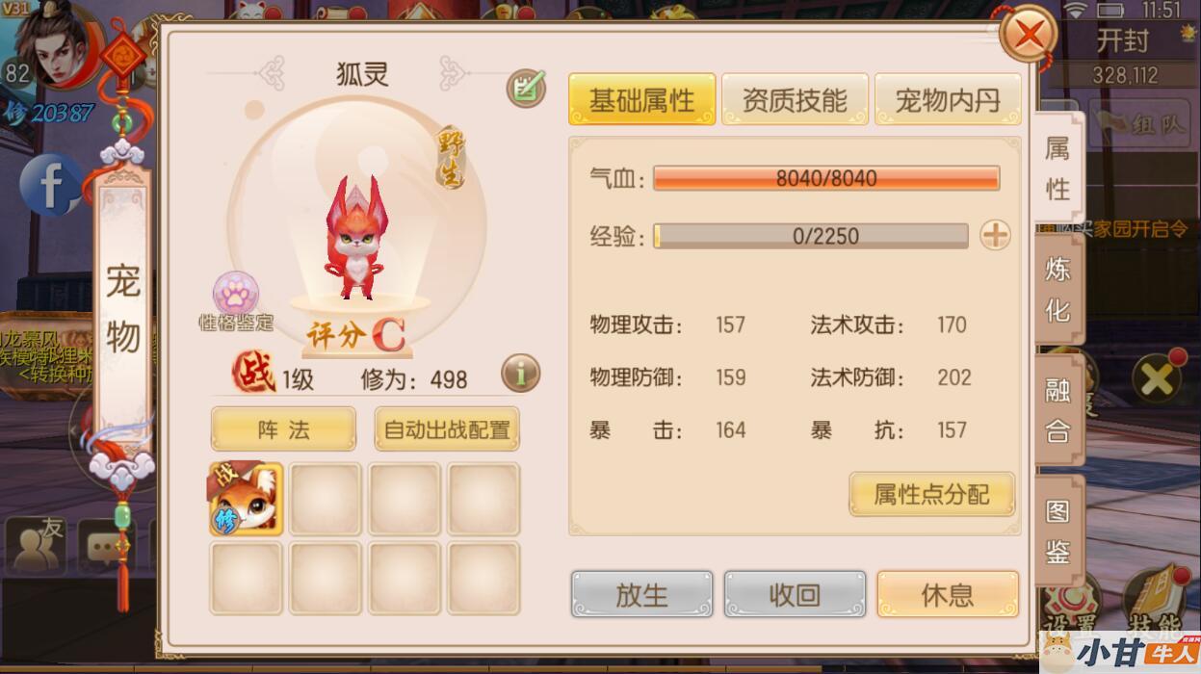Image resolution: width=1201 pixels, height=674 pixels.
Task: Open the Facebook icon
Action: 50,184
